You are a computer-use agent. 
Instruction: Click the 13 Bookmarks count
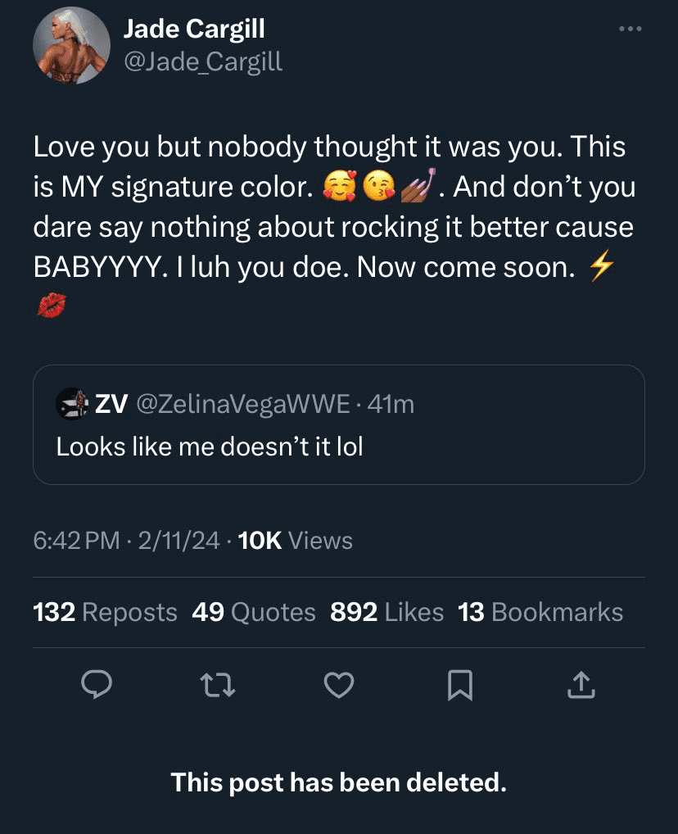click(540, 612)
